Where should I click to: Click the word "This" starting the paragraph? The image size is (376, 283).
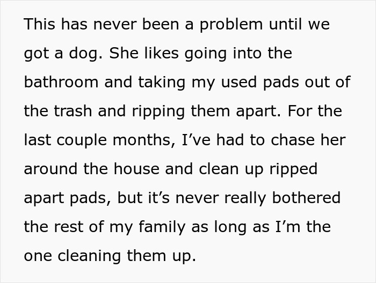pyautogui.click(x=39, y=24)
